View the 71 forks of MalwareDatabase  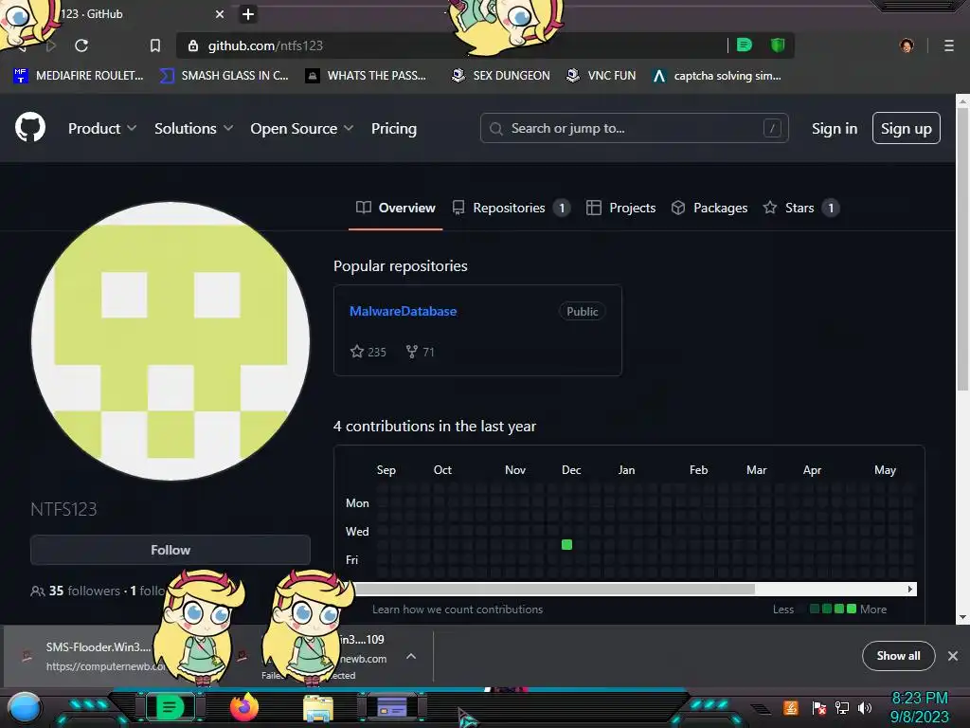[x=420, y=352]
